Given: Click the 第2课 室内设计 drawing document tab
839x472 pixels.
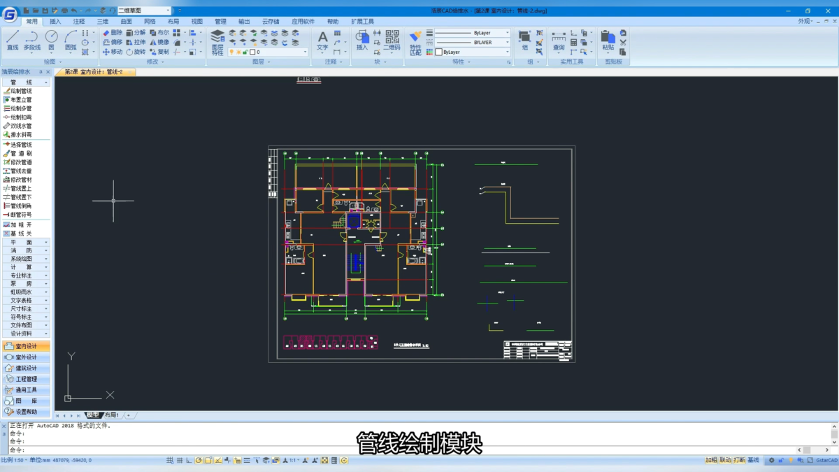Looking at the screenshot, I should pyautogui.click(x=94, y=72).
